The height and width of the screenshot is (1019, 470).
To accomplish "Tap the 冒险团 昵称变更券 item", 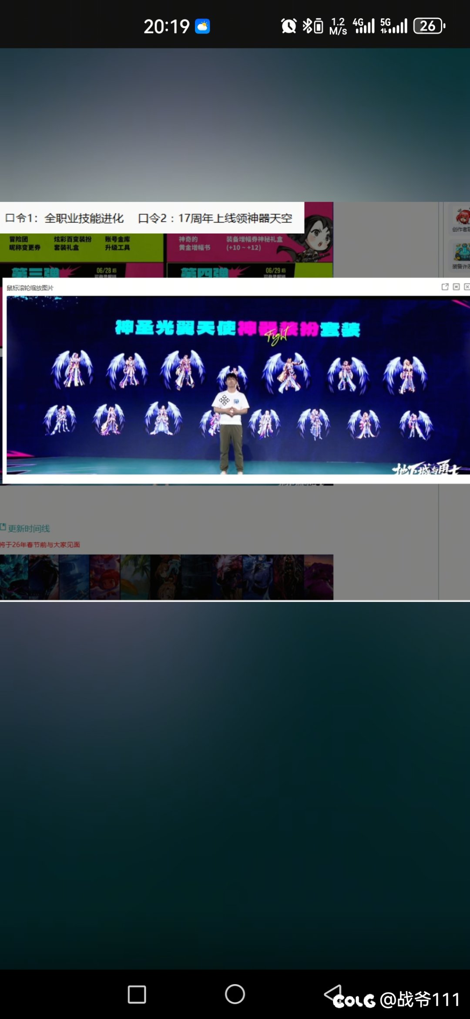I will click(25, 243).
